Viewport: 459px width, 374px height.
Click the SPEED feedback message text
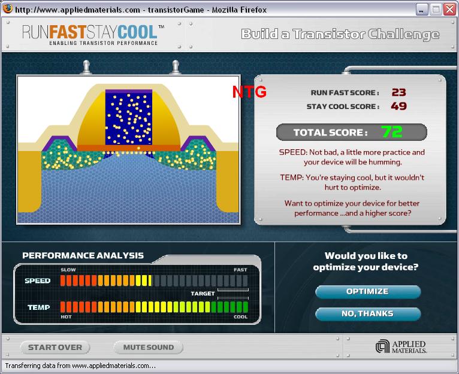[352, 157]
